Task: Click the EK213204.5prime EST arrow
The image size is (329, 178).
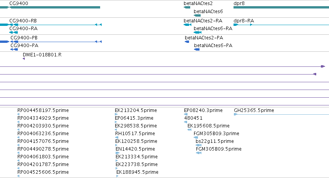Action: [116, 114]
